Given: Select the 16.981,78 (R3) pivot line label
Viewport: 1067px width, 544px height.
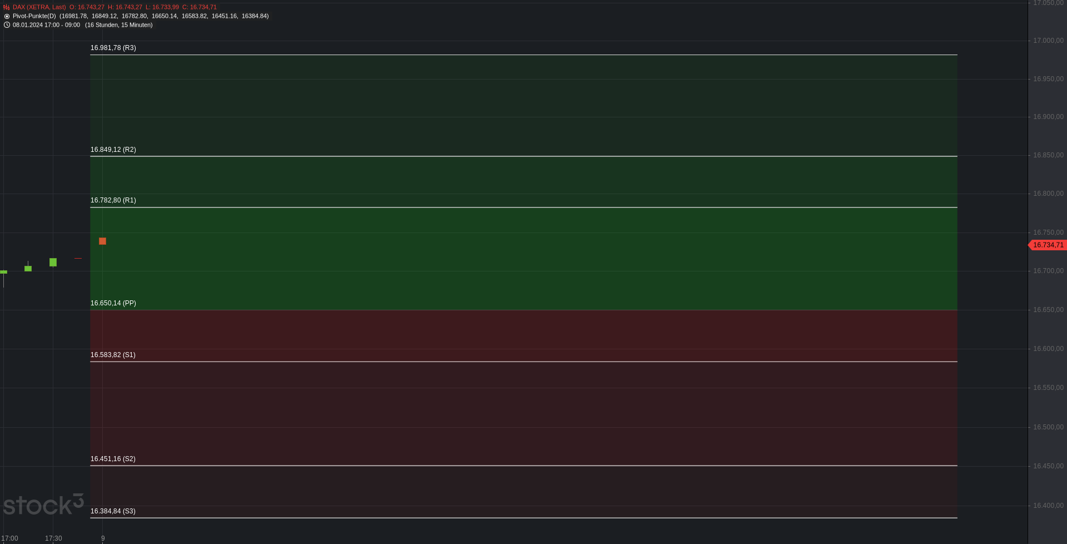Looking at the screenshot, I should point(113,48).
